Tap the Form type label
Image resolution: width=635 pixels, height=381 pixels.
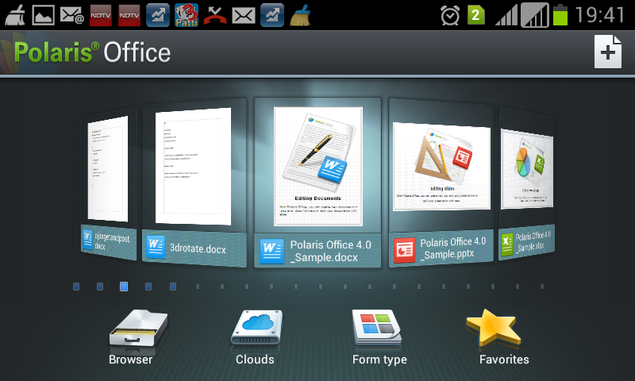(x=379, y=360)
